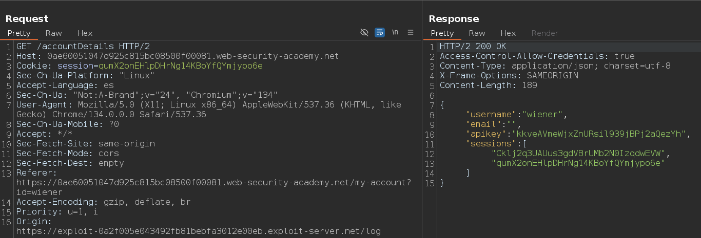The width and height of the screenshot is (701, 238).
Task: Switch Request view to Hex tab
Action: (x=85, y=33)
